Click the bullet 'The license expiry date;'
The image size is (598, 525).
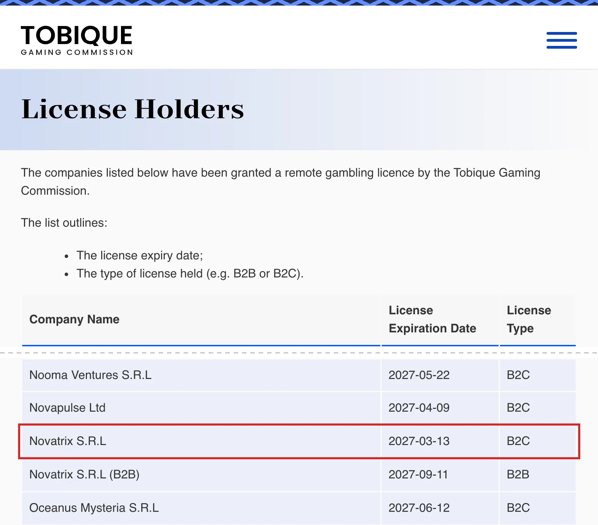click(x=140, y=256)
